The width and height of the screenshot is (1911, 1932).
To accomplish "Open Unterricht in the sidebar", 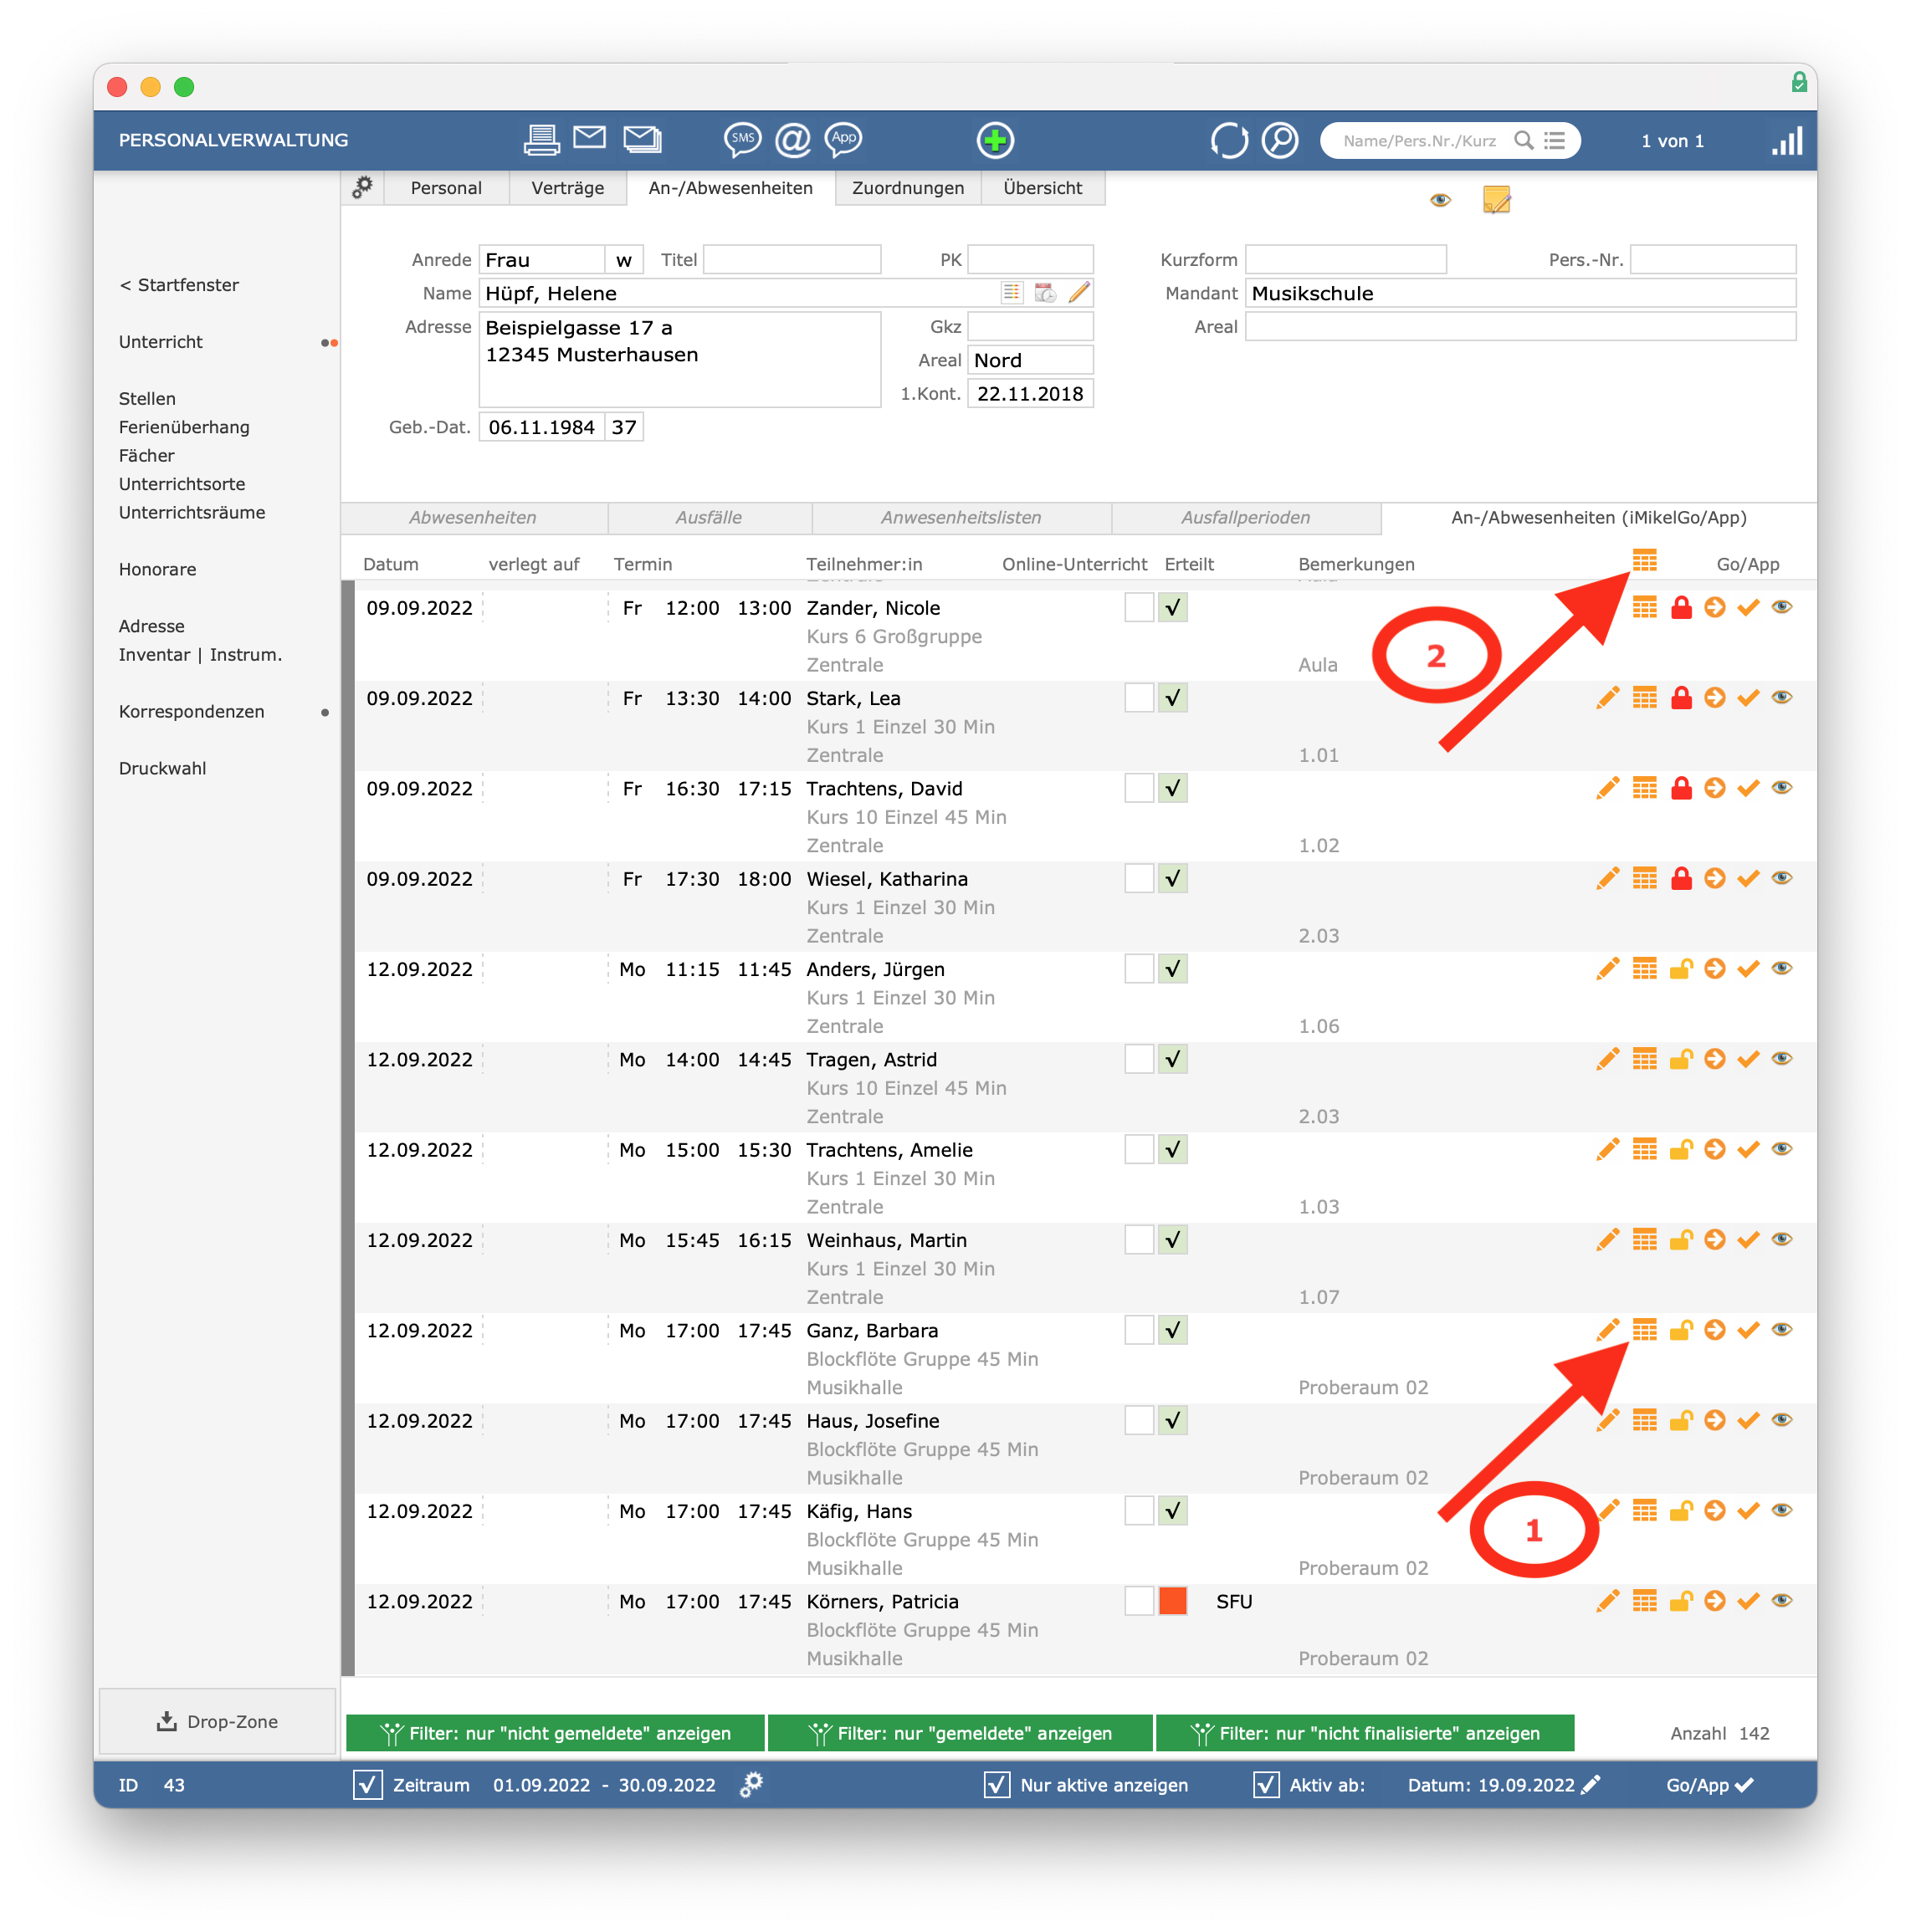I will point(161,342).
